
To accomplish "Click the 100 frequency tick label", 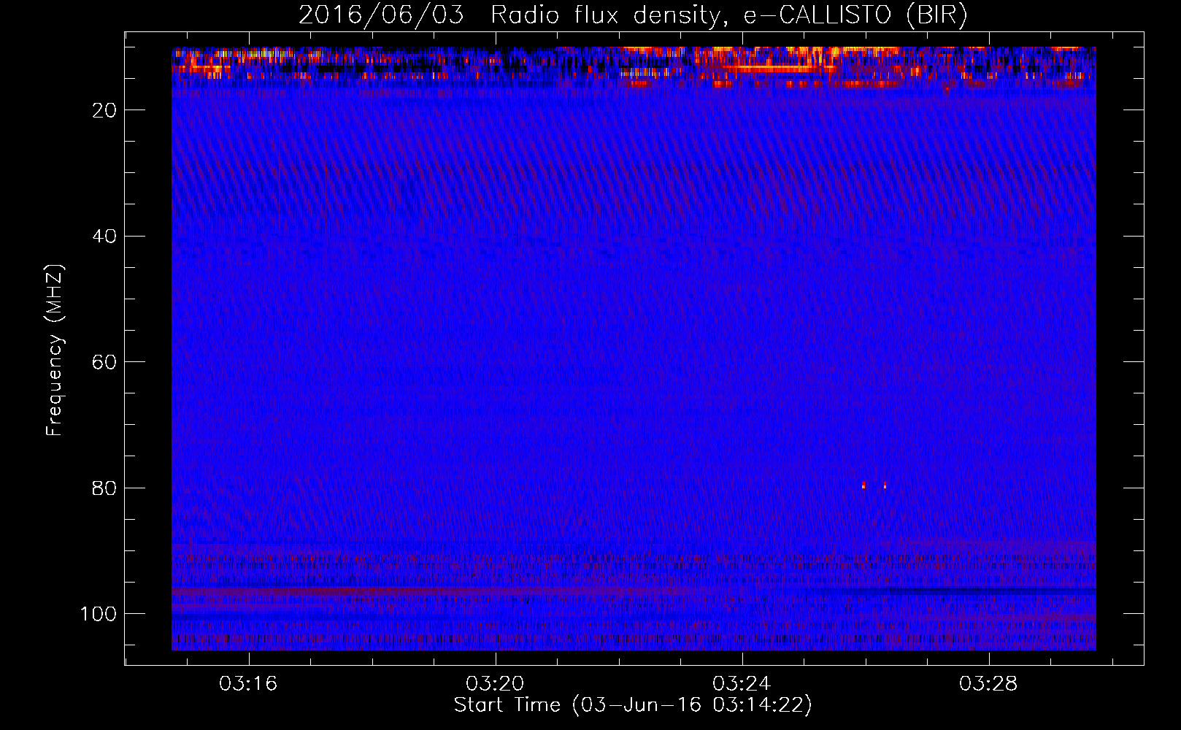I will [99, 614].
